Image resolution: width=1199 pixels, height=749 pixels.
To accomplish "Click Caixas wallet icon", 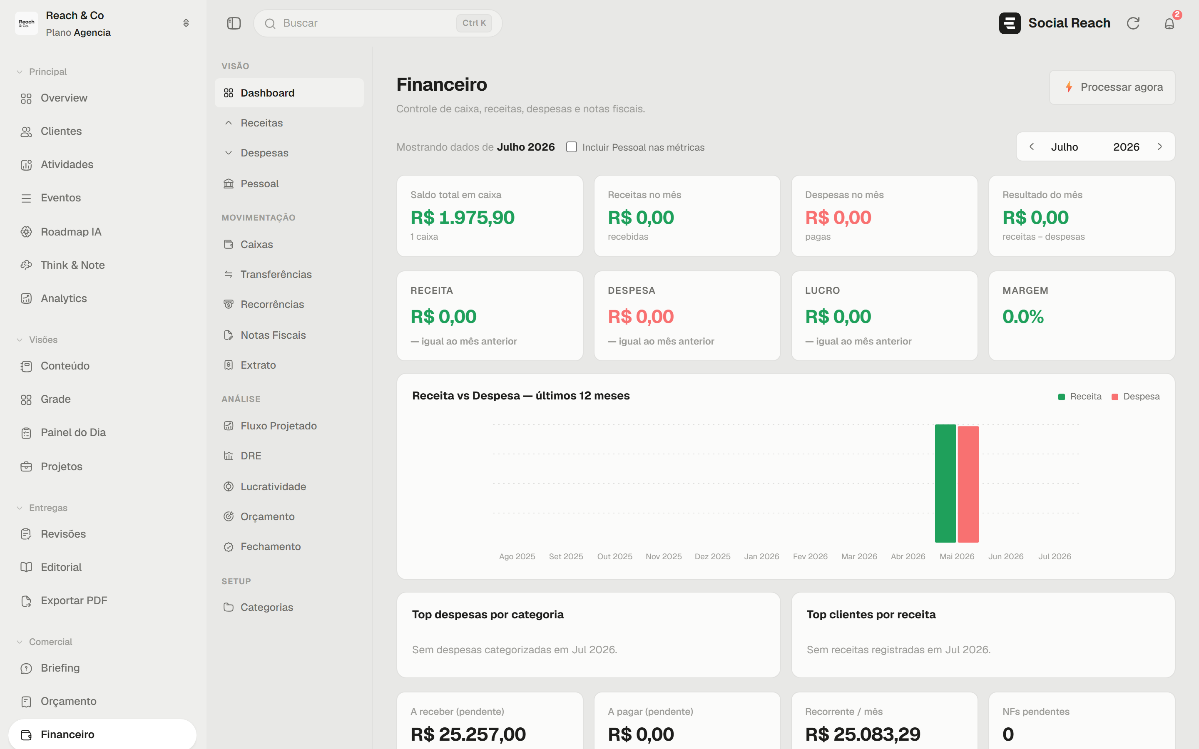I will coord(229,244).
